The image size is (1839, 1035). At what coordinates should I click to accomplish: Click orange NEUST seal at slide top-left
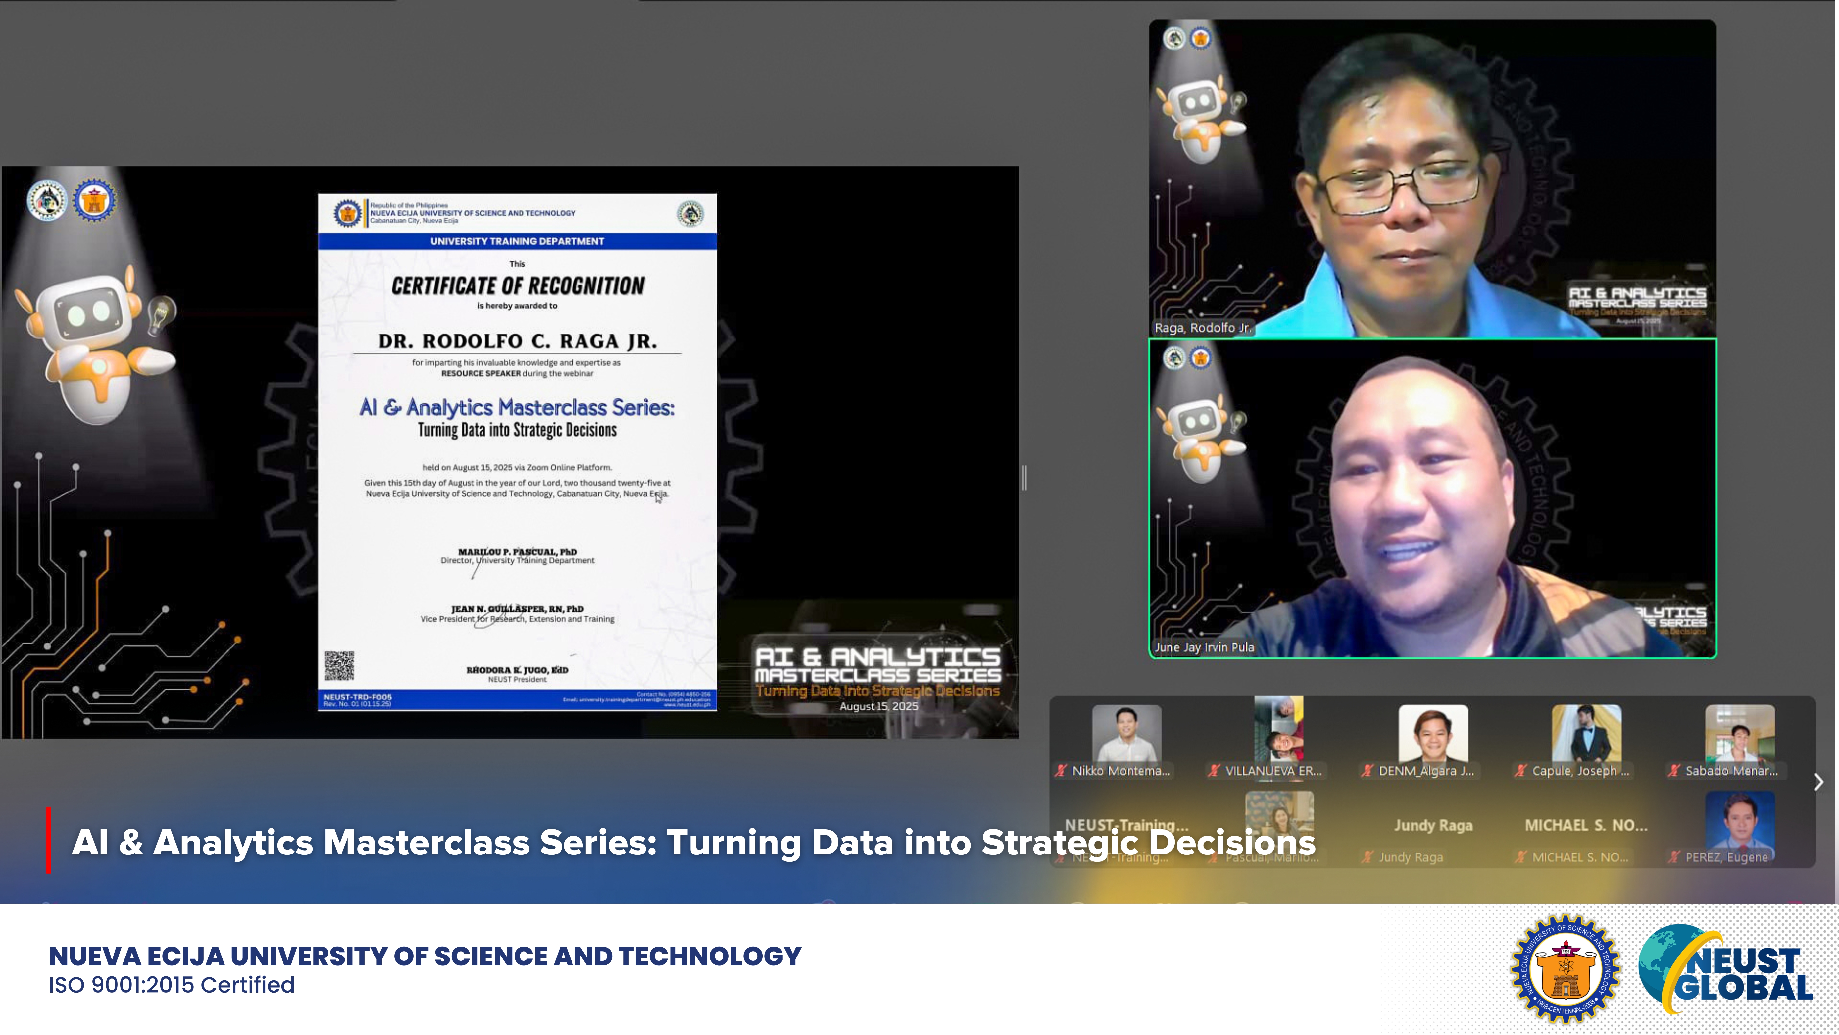coord(94,200)
